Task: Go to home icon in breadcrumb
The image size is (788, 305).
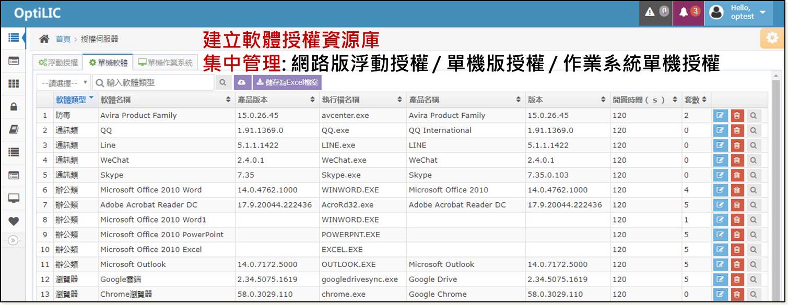Action: (x=45, y=39)
